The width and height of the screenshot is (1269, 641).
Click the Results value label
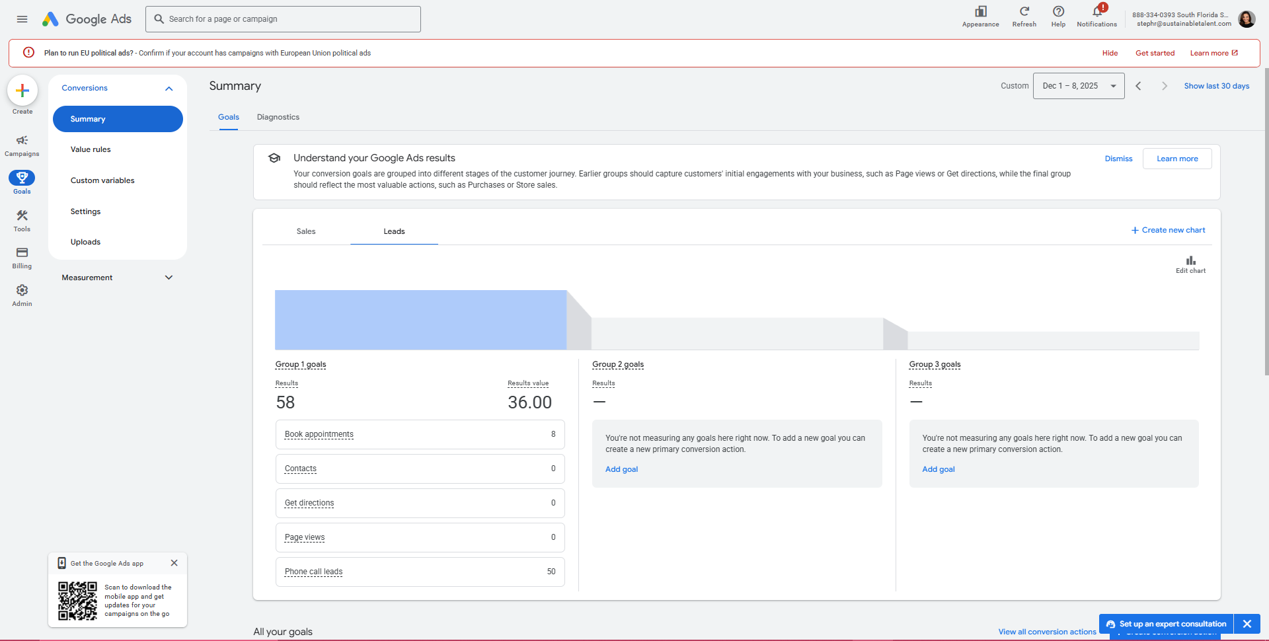point(528,383)
